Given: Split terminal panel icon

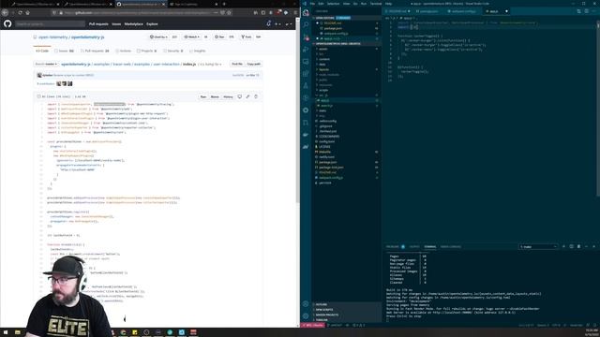Looking at the screenshot, I should [x=571, y=247].
